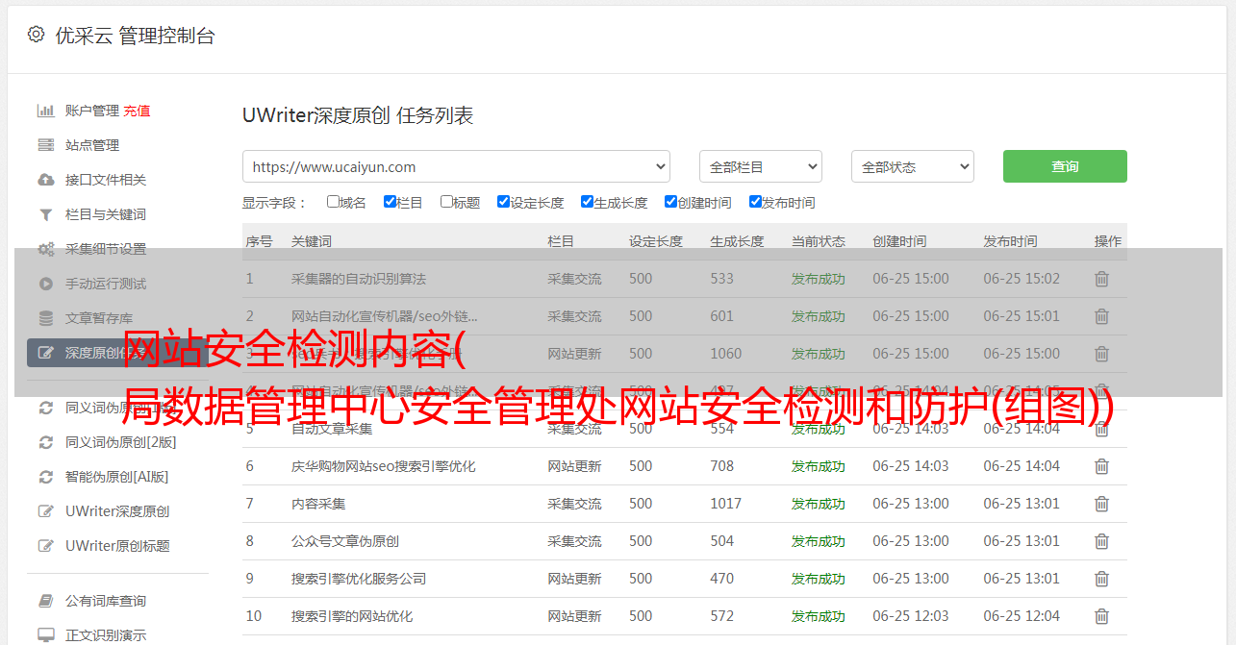Delete row 6 庆华购物网站seo搜索引擎优化
Screen dimensions: 1236x645
pos(1101,466)
